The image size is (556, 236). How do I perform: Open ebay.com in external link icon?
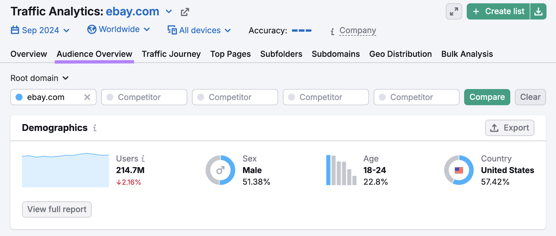(x=185, y=12)
